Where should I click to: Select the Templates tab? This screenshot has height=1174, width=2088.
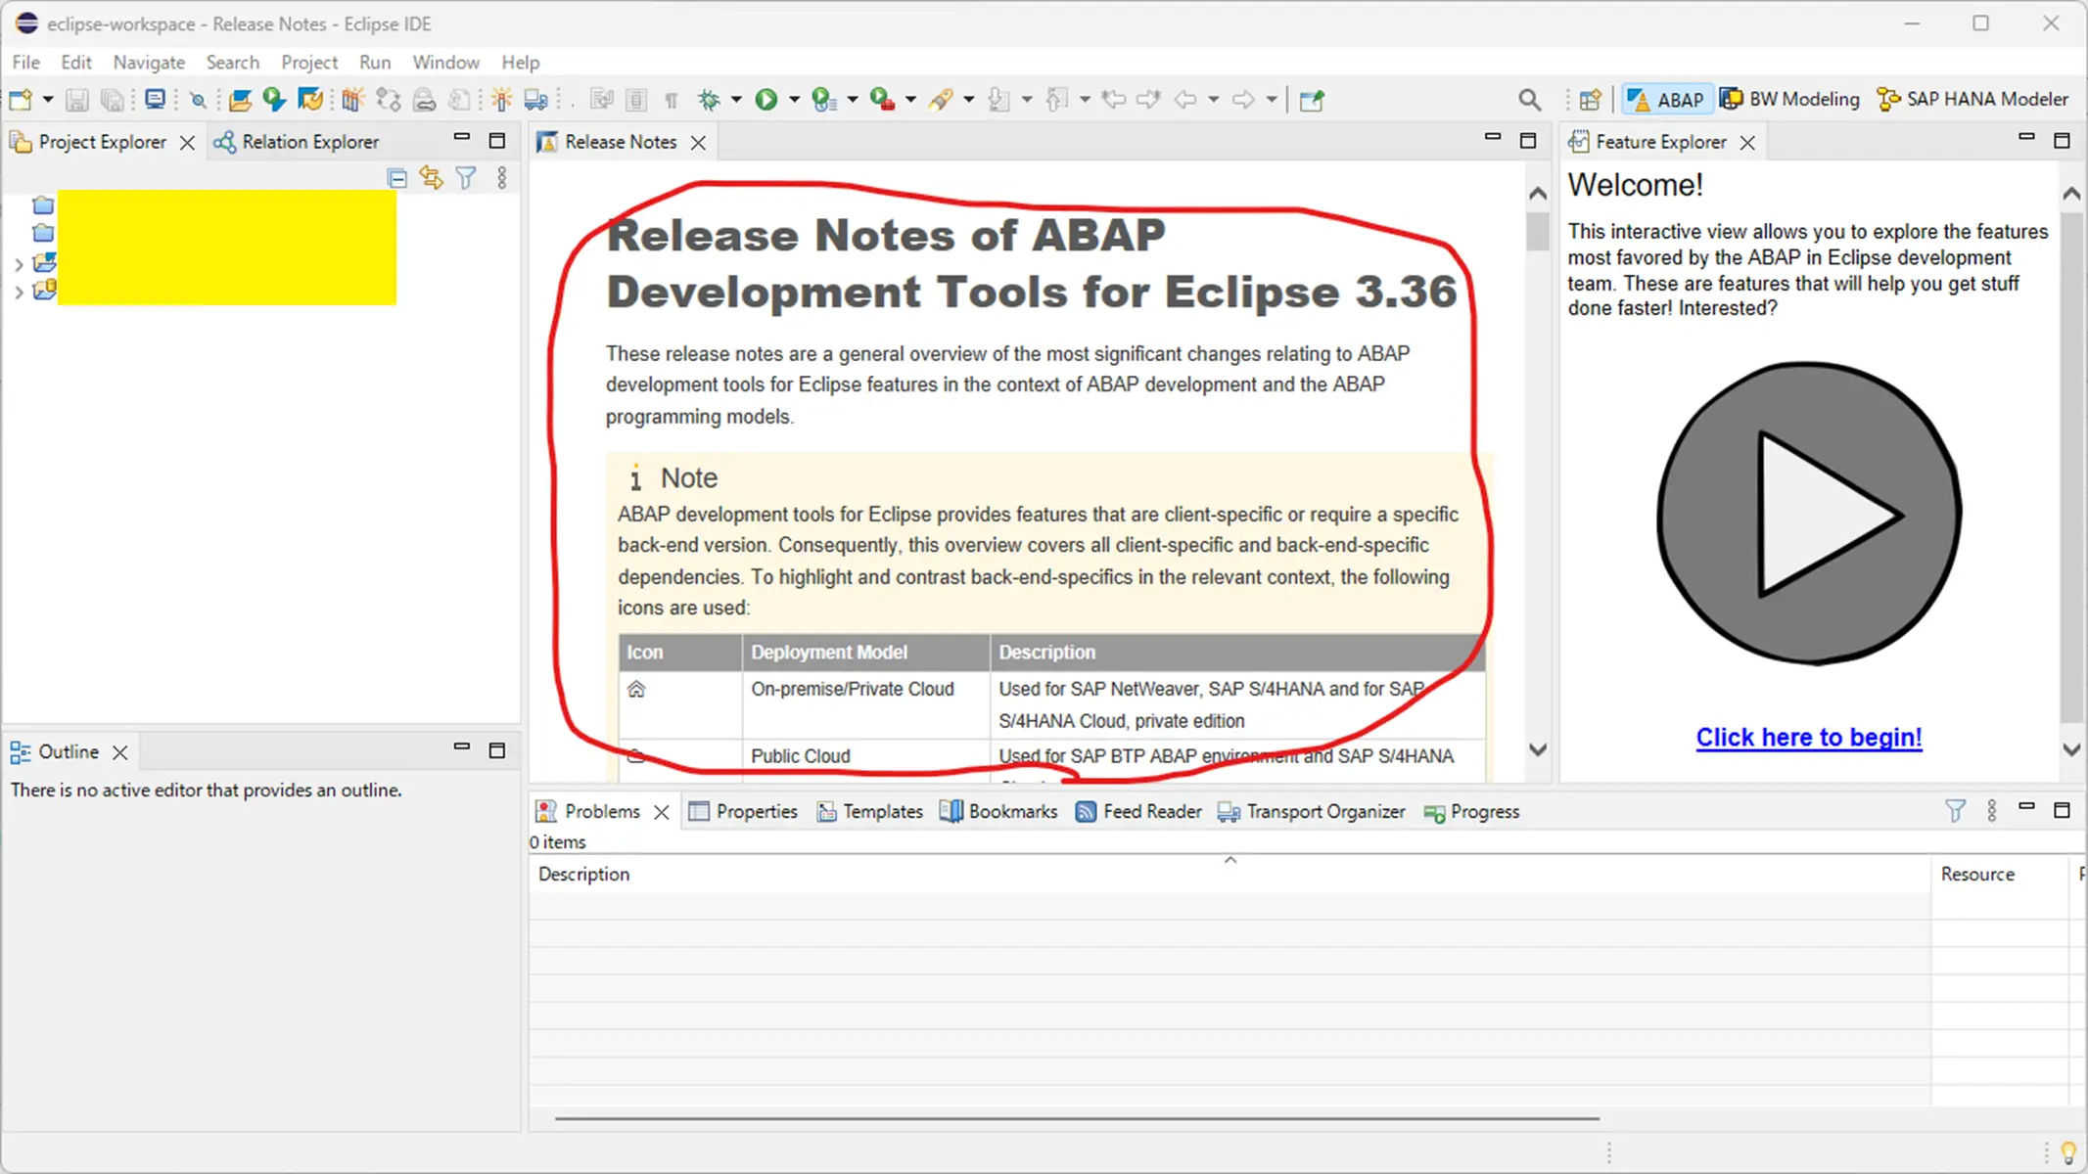870,811
